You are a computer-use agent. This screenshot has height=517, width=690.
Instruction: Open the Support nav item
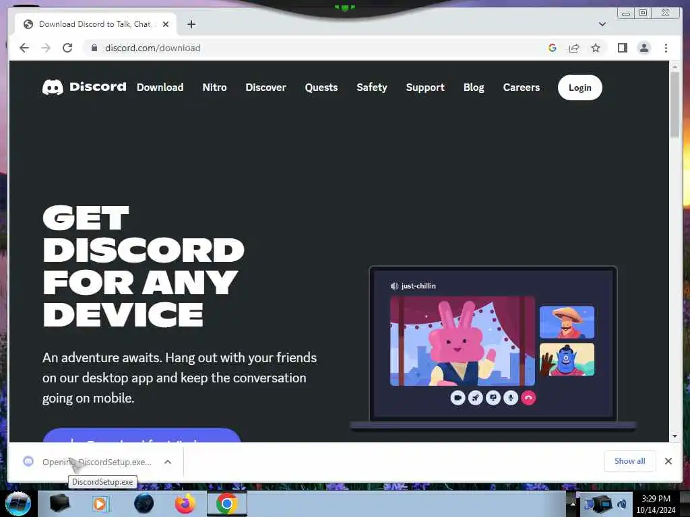[425, 87]
